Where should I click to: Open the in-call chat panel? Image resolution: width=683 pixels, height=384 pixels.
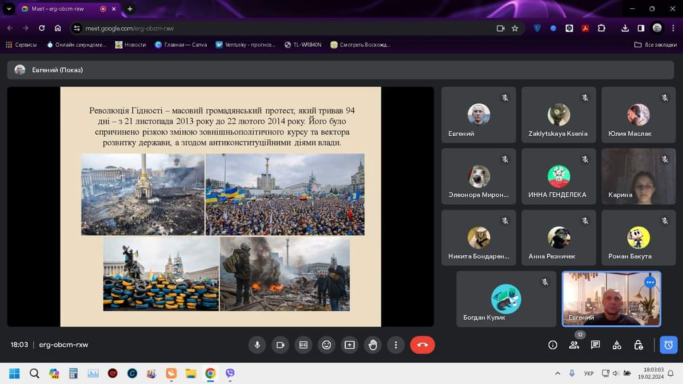coord(595,345)
